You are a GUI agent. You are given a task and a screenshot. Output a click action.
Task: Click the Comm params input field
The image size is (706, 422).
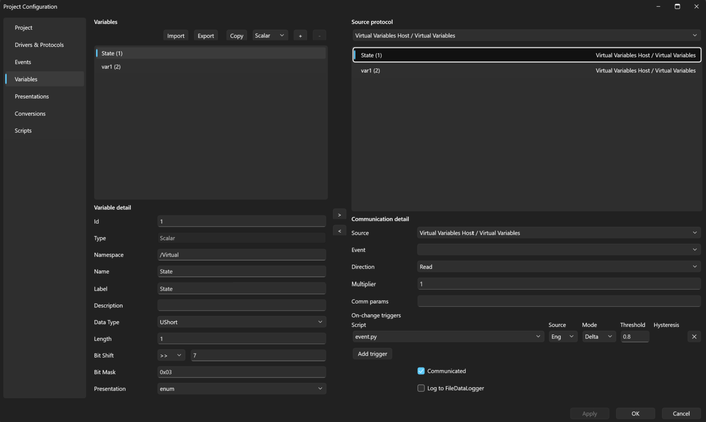click(x=559, y=301)
